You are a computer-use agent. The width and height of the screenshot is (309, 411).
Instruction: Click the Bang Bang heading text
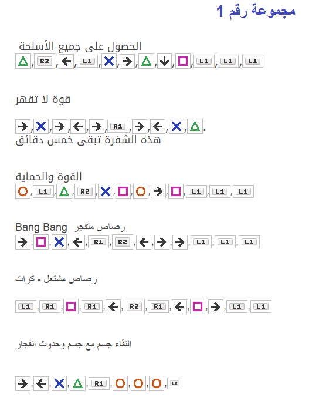click(41, 227)
